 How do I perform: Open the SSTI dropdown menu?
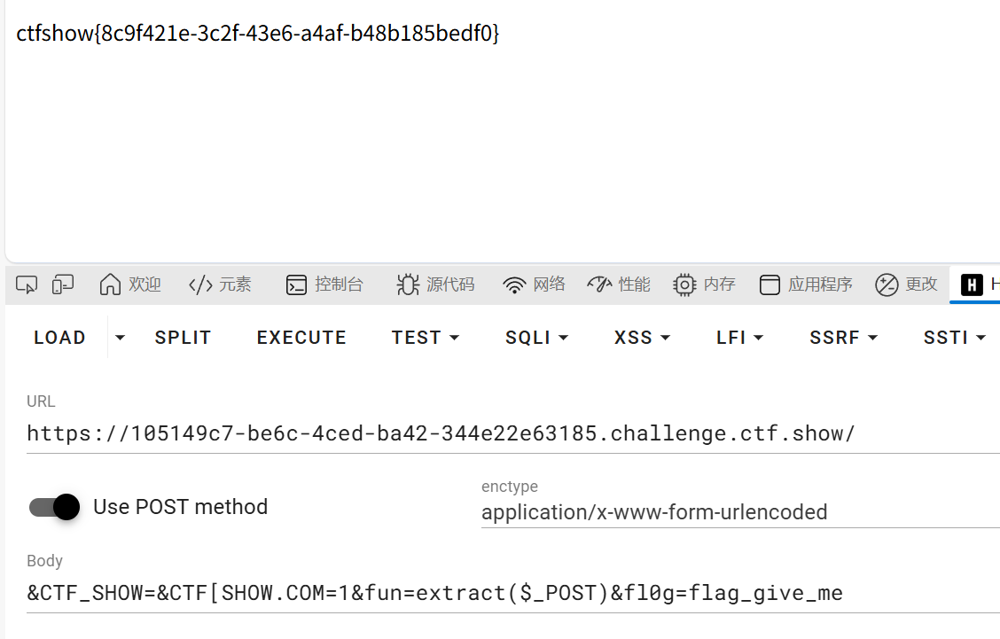pos(955,338)
